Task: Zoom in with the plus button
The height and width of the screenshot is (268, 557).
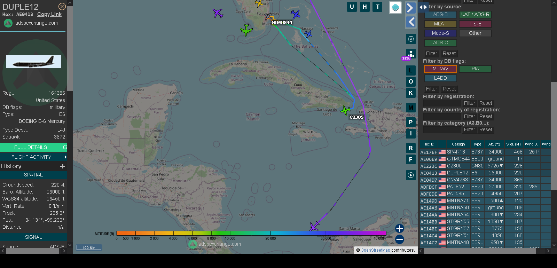Action: click(400, 228)
